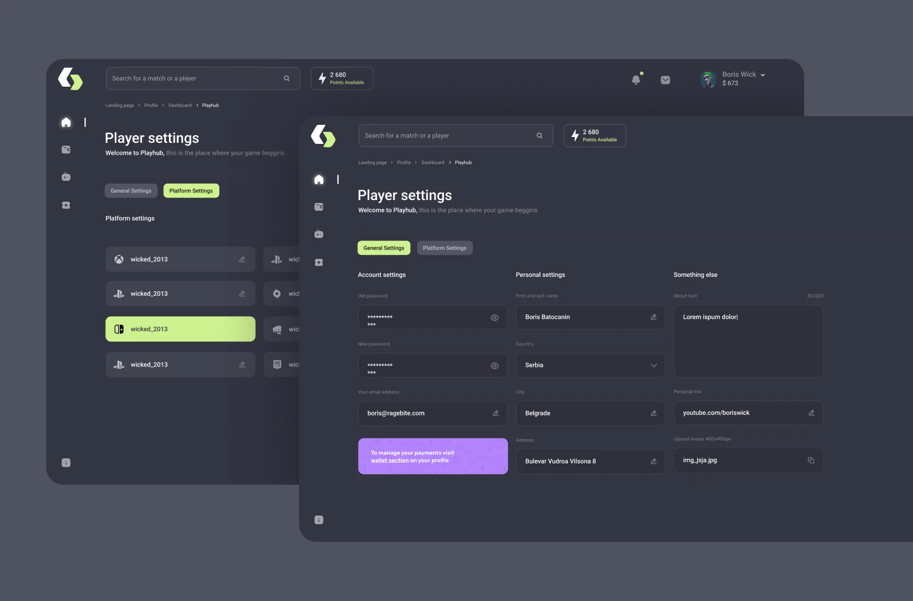Open ticket icon in back window sidebar
913x601 pixels.
pyautogui.click(x=66, y=205)
